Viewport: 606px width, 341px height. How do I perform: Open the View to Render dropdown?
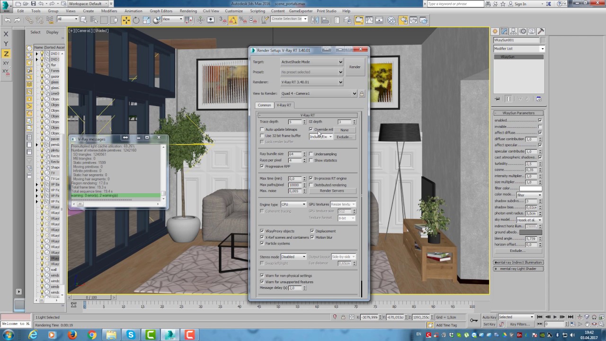(319, 94)
